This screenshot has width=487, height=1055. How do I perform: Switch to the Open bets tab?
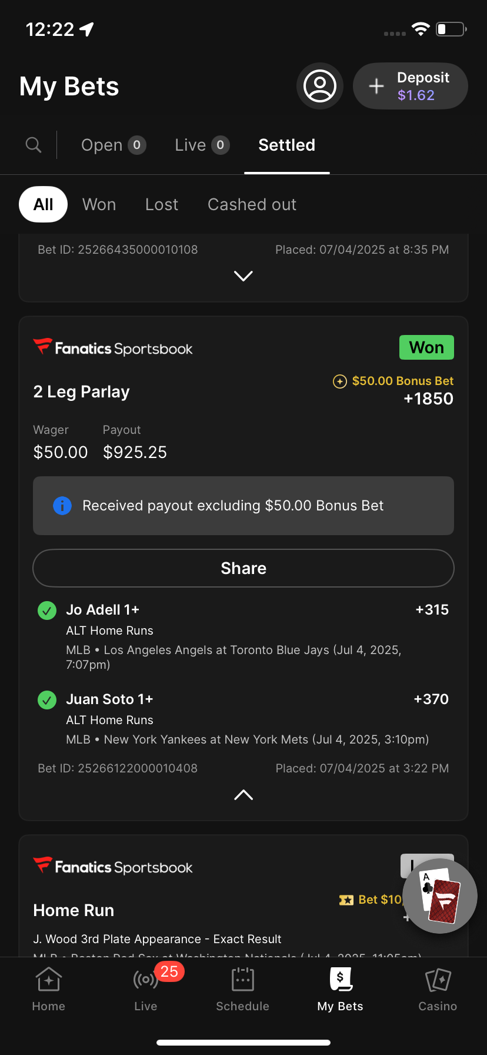(x=113, y=145)
